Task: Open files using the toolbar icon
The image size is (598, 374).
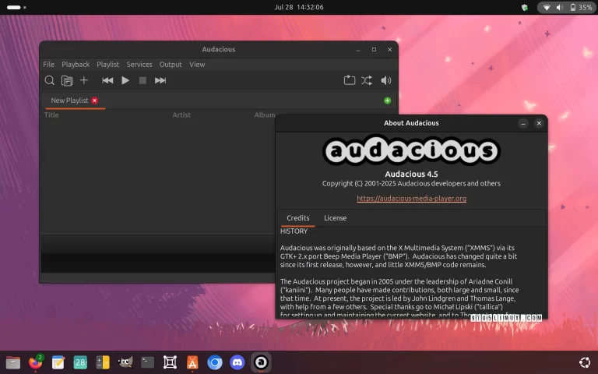Action: (x=67, y=80)
